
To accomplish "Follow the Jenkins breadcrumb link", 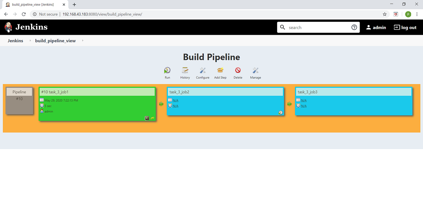I will (16, 41).
